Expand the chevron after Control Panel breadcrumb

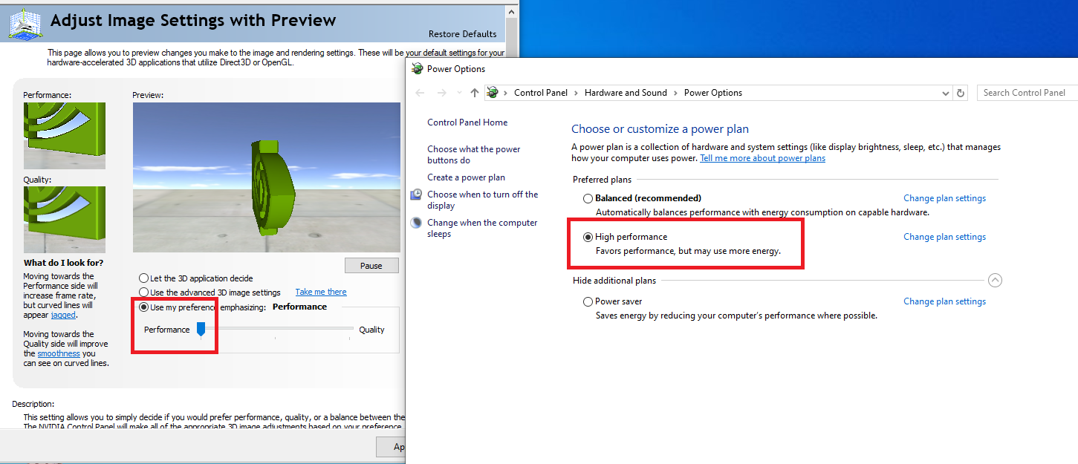click(576, 93)
